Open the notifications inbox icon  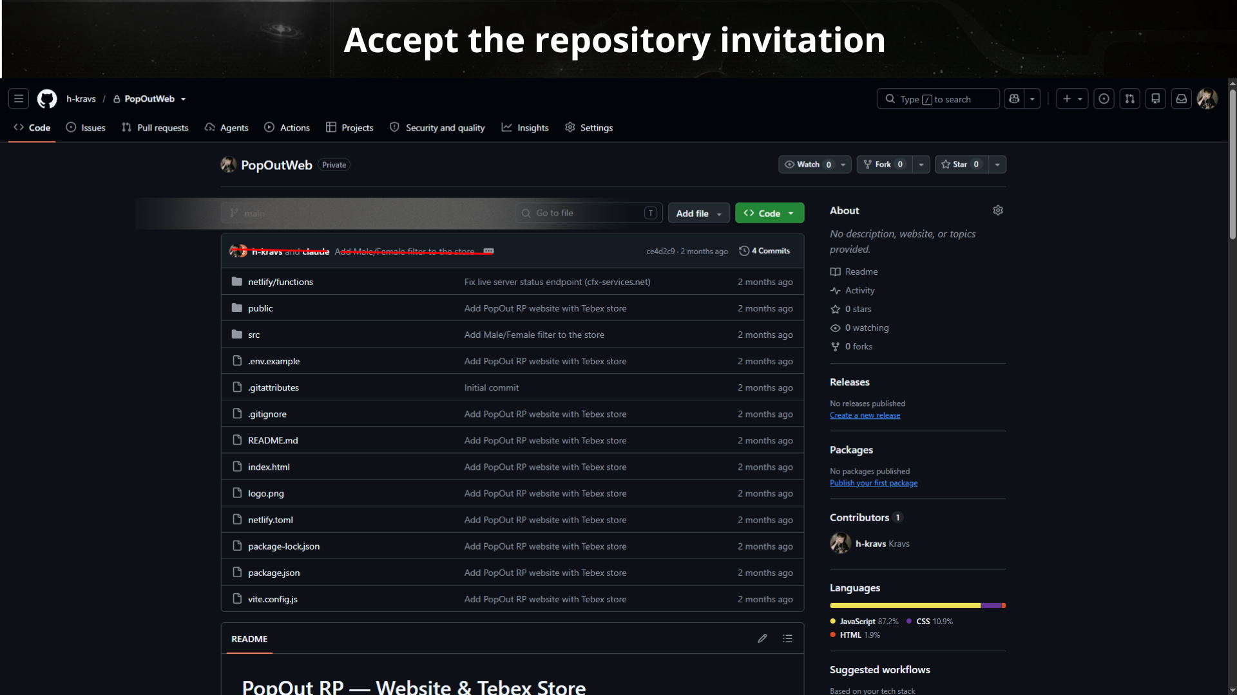coord(1181,99)
